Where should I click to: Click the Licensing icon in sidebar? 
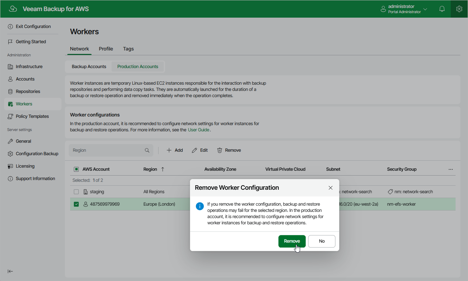pyautogui.click(x=10, y=166)
